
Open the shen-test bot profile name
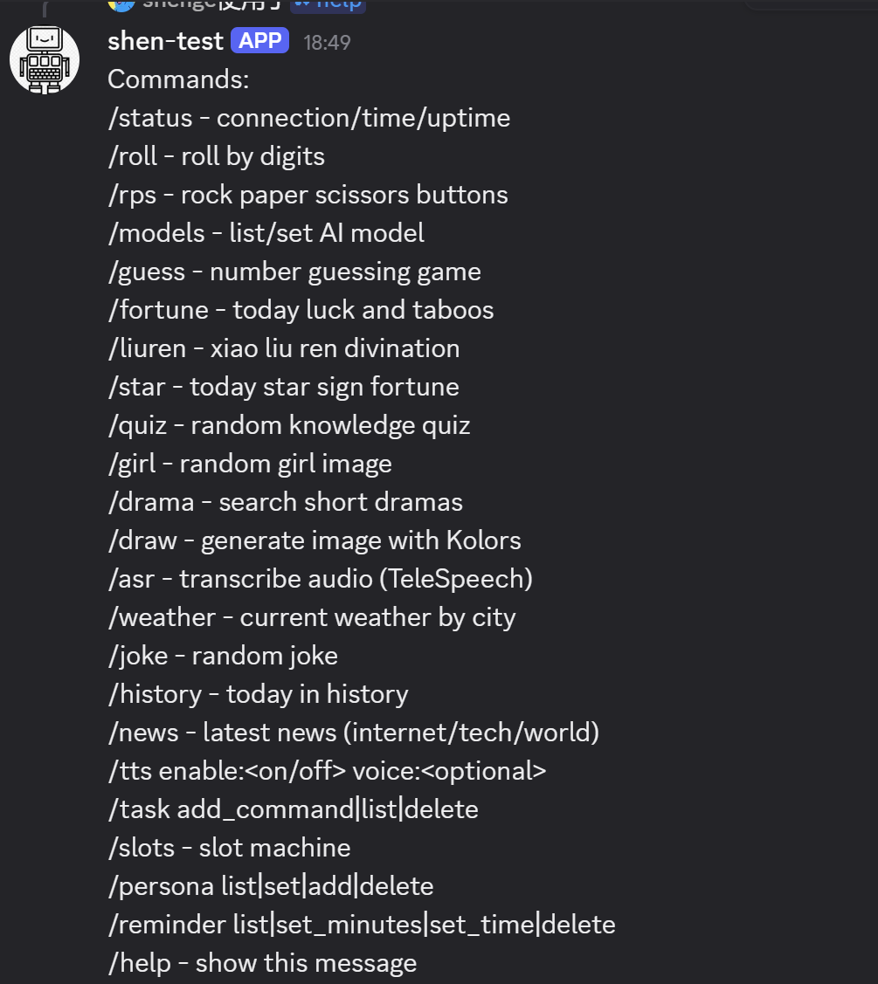point(165,41)
